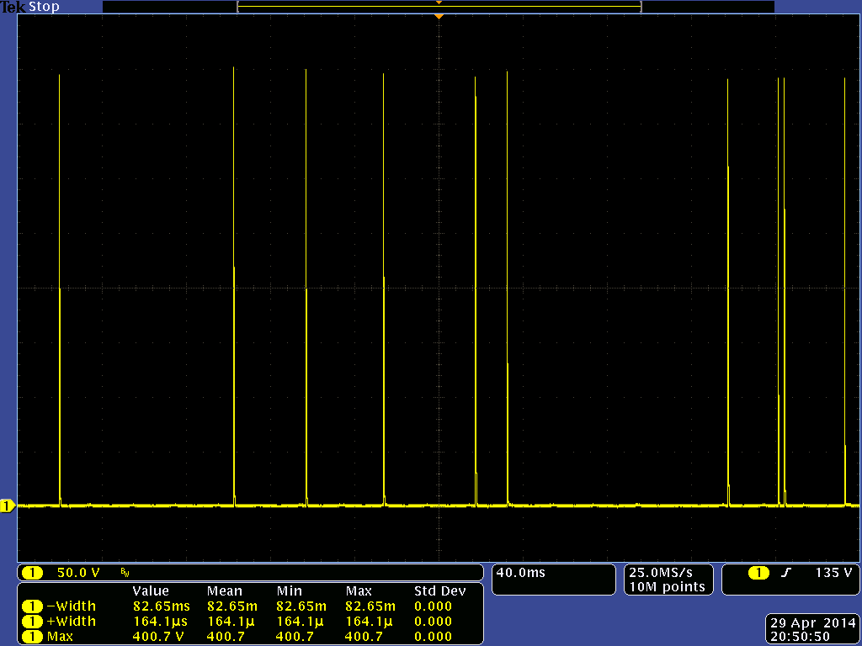Select the 10M points record length readout
Screen dimensions: 862x646
667,586
